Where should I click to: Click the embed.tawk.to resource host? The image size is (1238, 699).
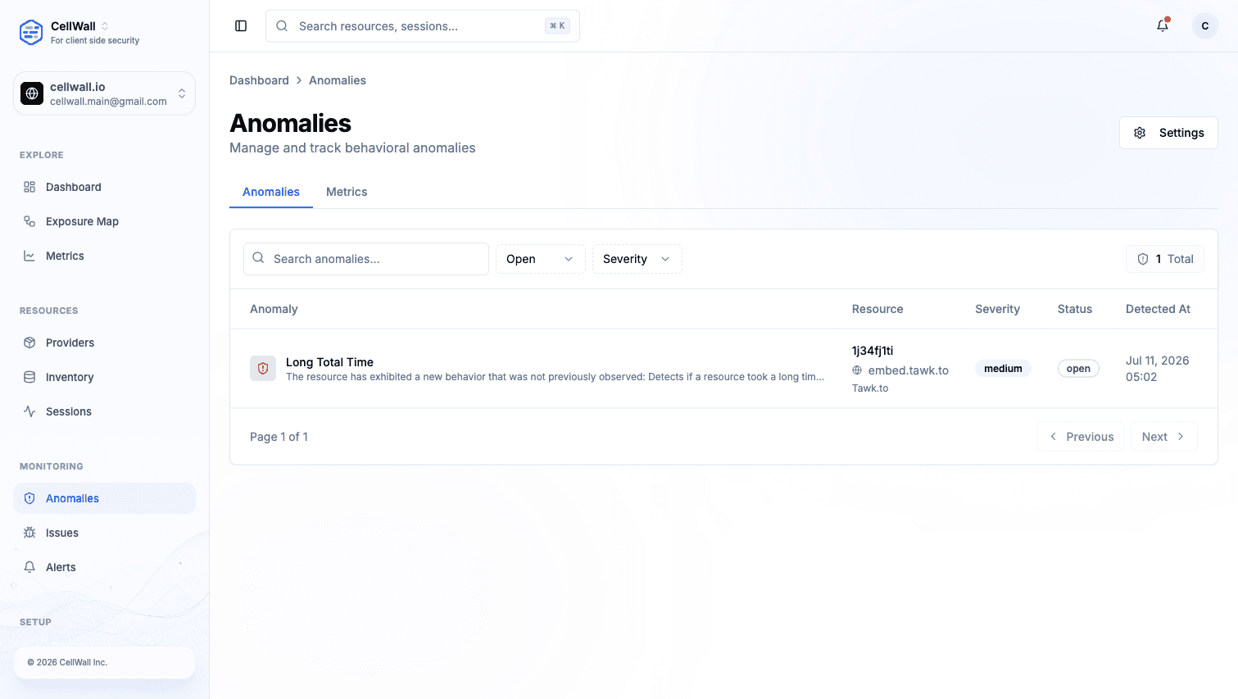[909, 370]
